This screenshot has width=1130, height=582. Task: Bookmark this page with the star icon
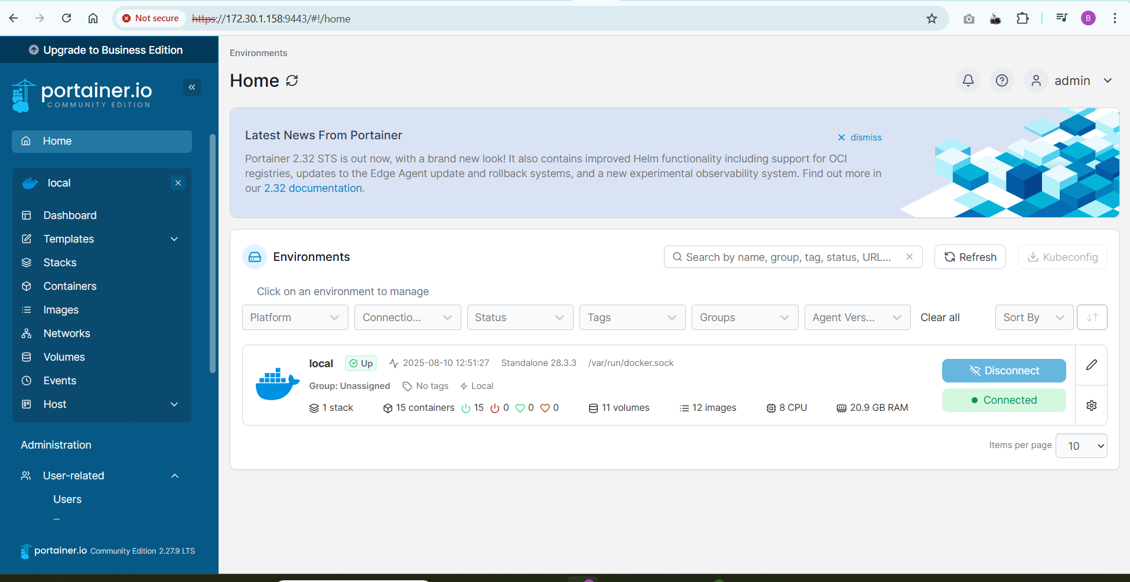[932, 18]
